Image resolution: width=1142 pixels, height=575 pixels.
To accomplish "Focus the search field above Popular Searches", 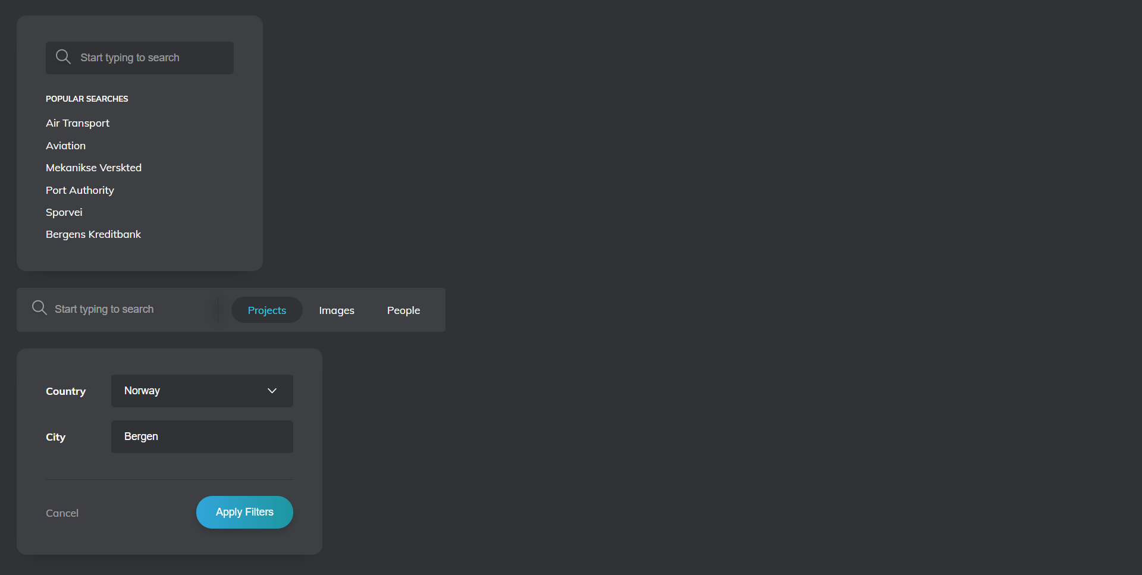I will 140,58.
